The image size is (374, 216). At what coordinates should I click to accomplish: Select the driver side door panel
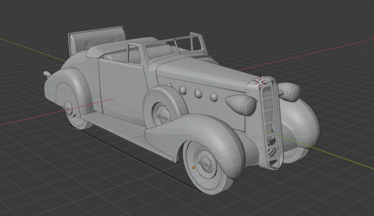tap(123, 92)
